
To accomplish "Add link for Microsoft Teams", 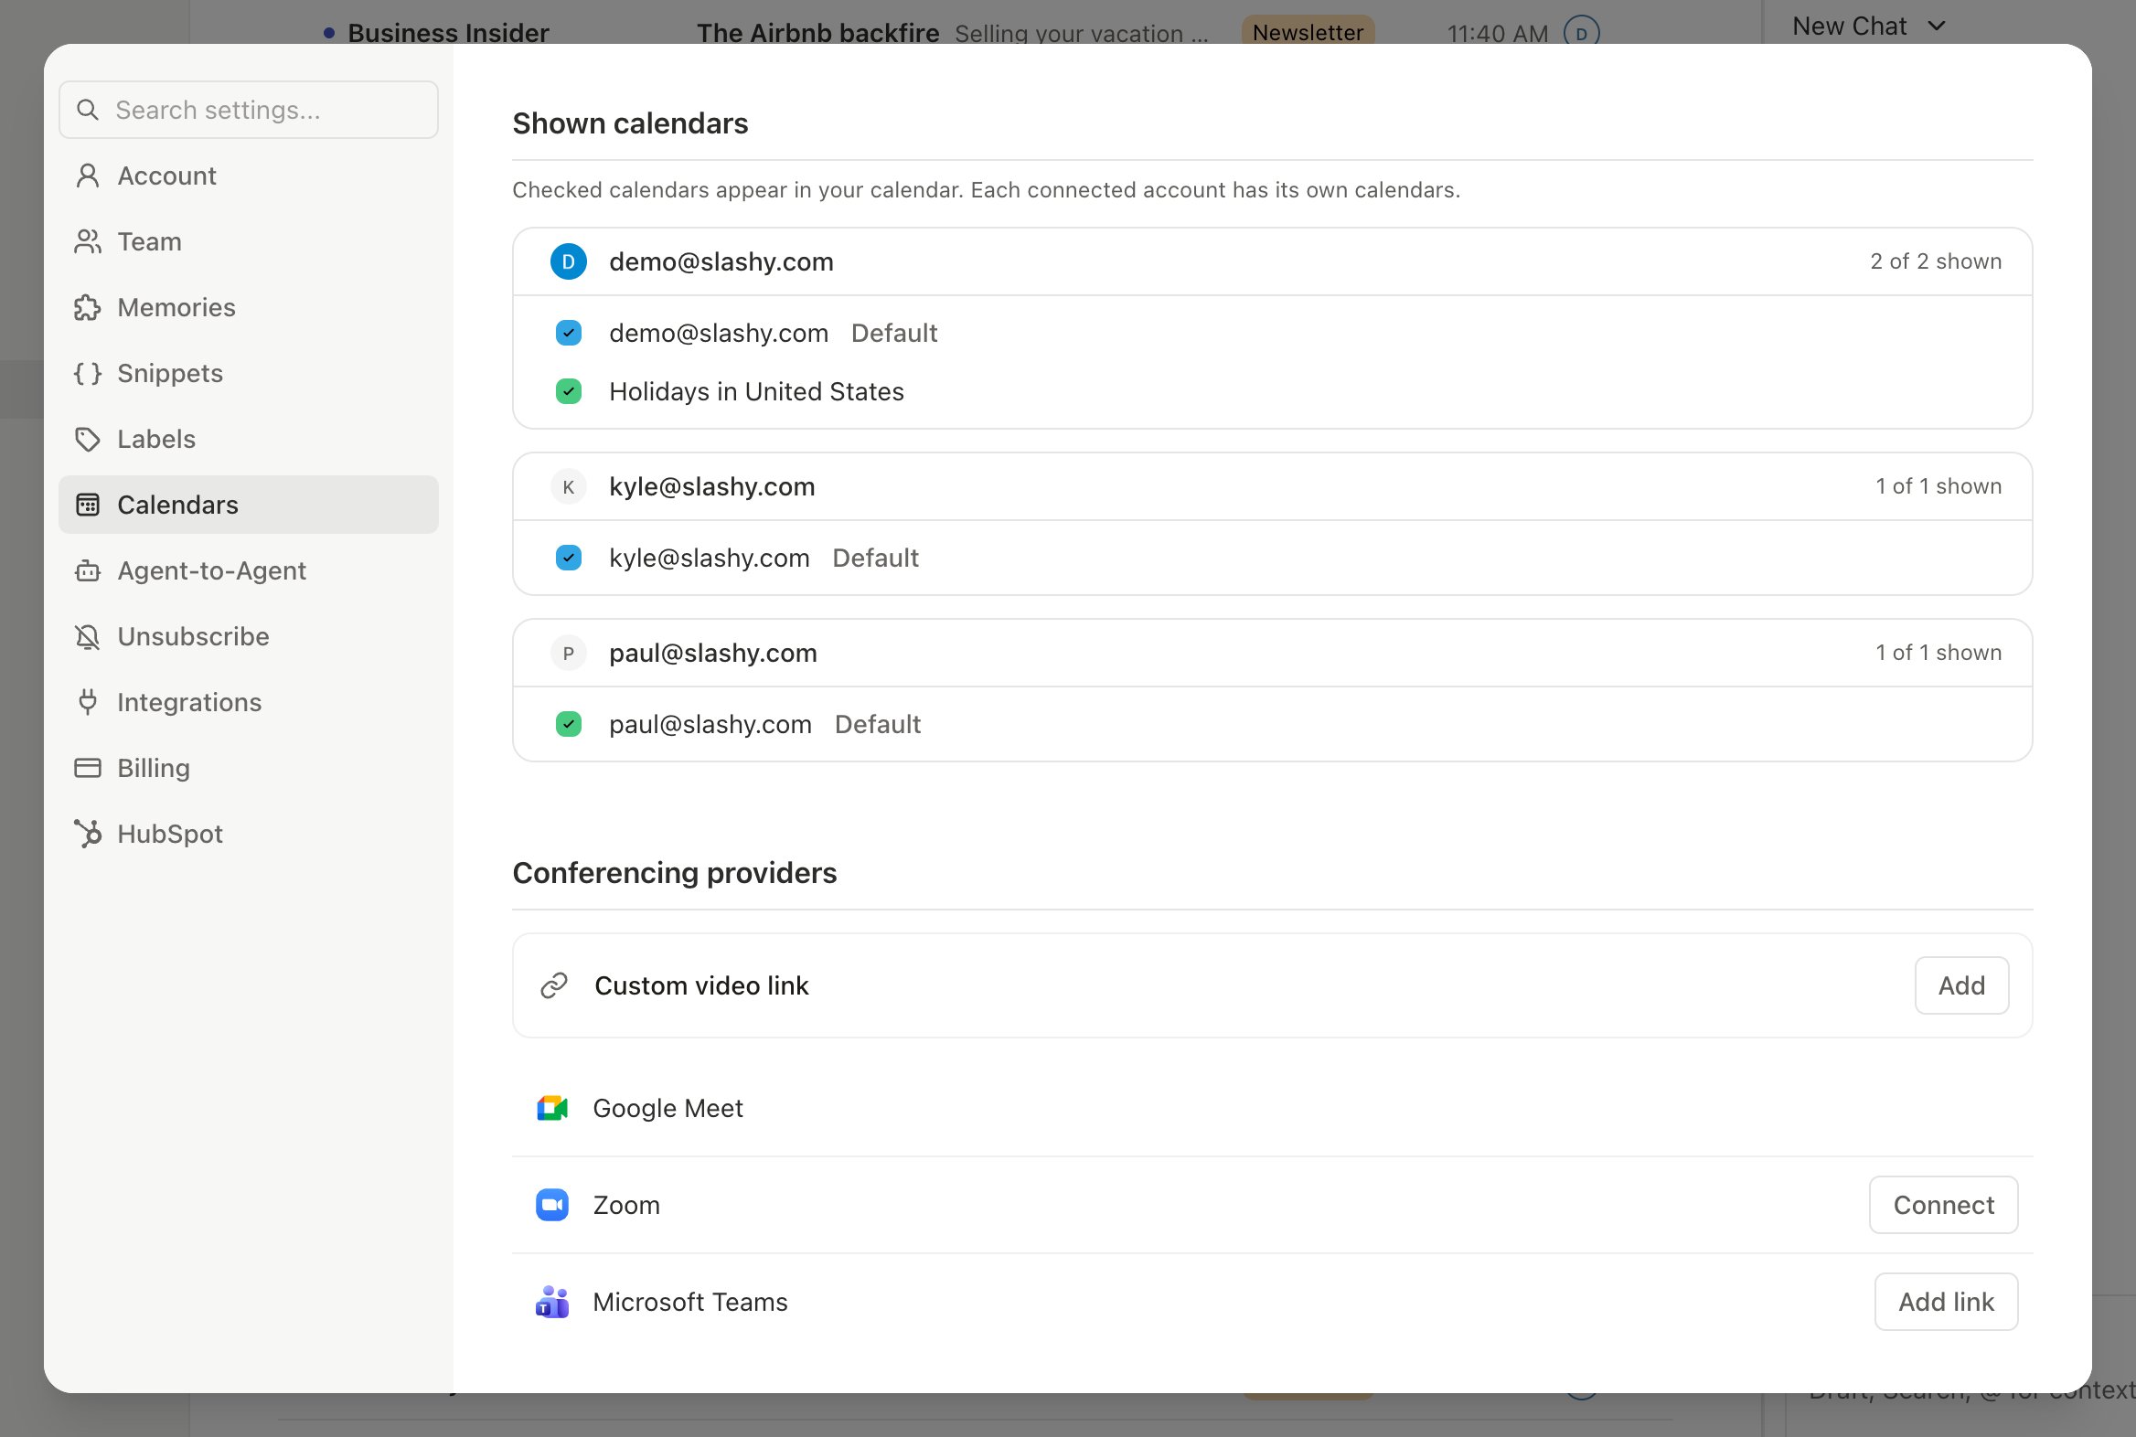I will pos(1946,1303).
